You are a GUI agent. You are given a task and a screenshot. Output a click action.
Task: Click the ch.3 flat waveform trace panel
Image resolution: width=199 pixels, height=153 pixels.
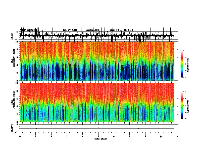pos(98,128)
